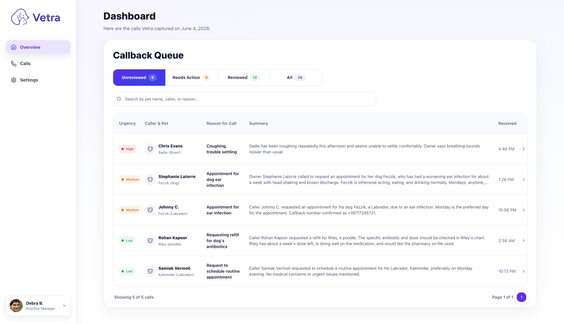Image resolution: width=564 pixels, height=324 pixels.
Task: Click the Urgency column header
Action: [127, 124]
